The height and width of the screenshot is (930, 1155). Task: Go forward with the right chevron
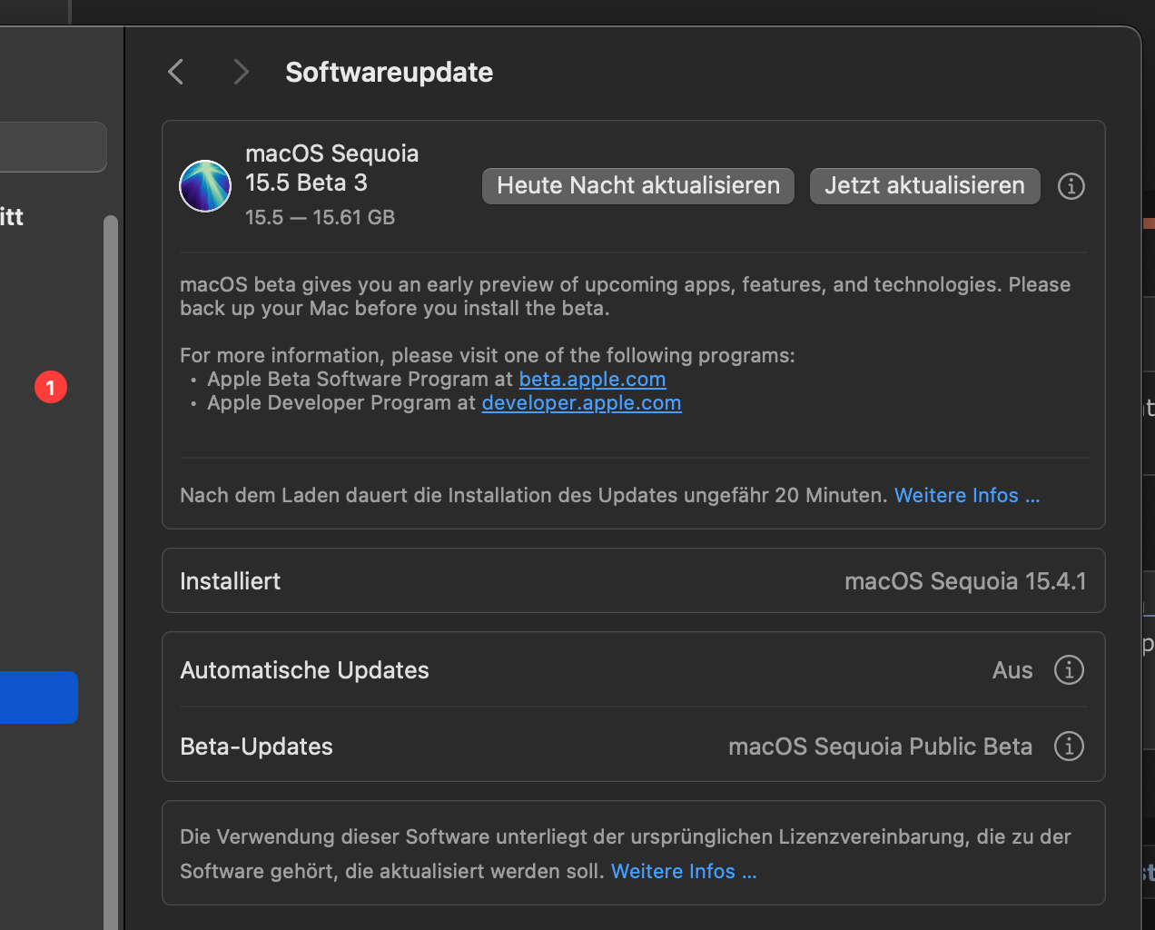pyautogui.click(x=241, y=72)
